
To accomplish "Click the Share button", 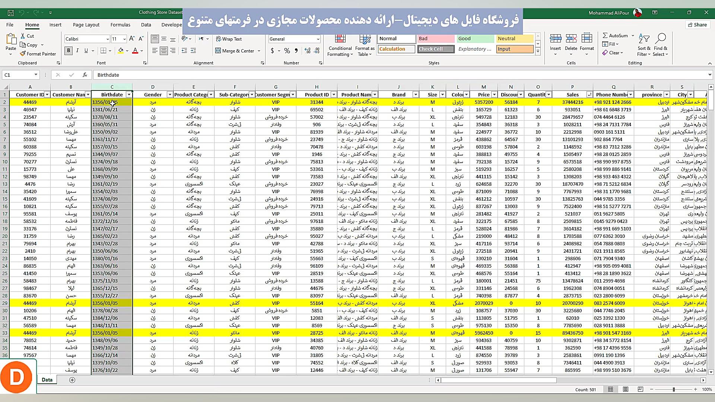I will (697, 25).
